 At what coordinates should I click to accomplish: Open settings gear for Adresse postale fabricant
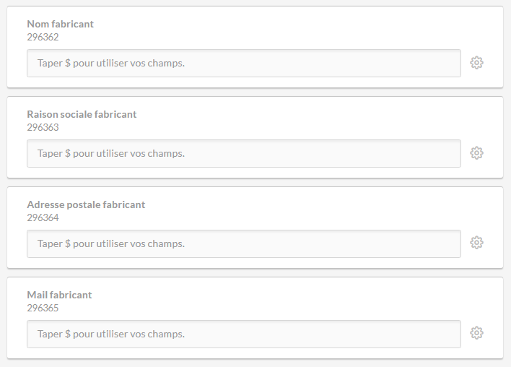pos(476,243)
